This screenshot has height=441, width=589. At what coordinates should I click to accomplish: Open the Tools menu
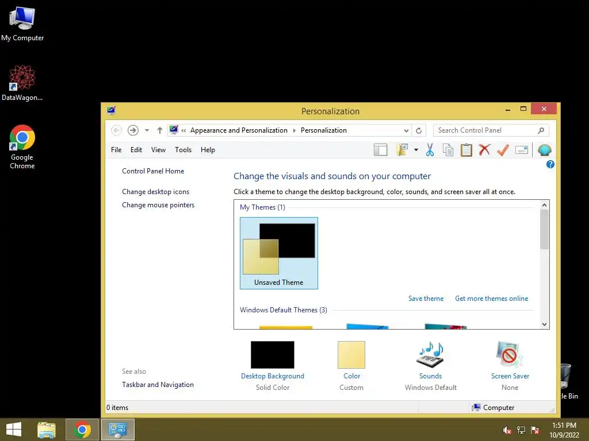[183, 150]
